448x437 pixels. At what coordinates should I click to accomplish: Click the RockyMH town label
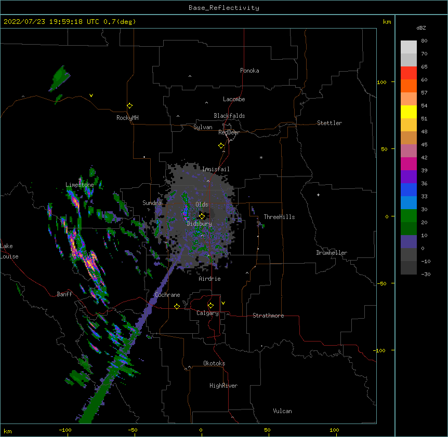(x=127, y=118)
